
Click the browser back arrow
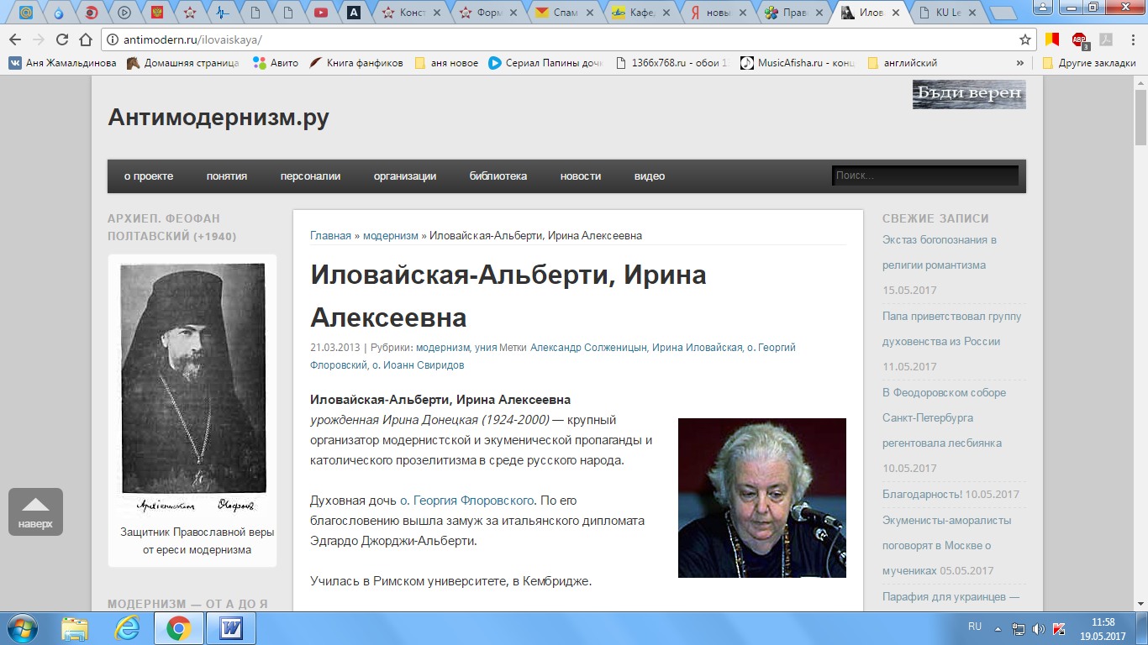[15, 39]
